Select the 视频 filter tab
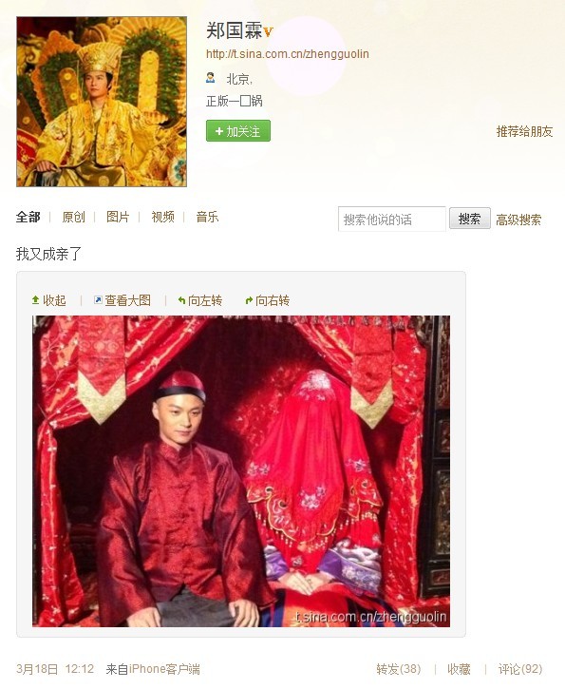Screen dimensions: 565x689 click(163, 217)
